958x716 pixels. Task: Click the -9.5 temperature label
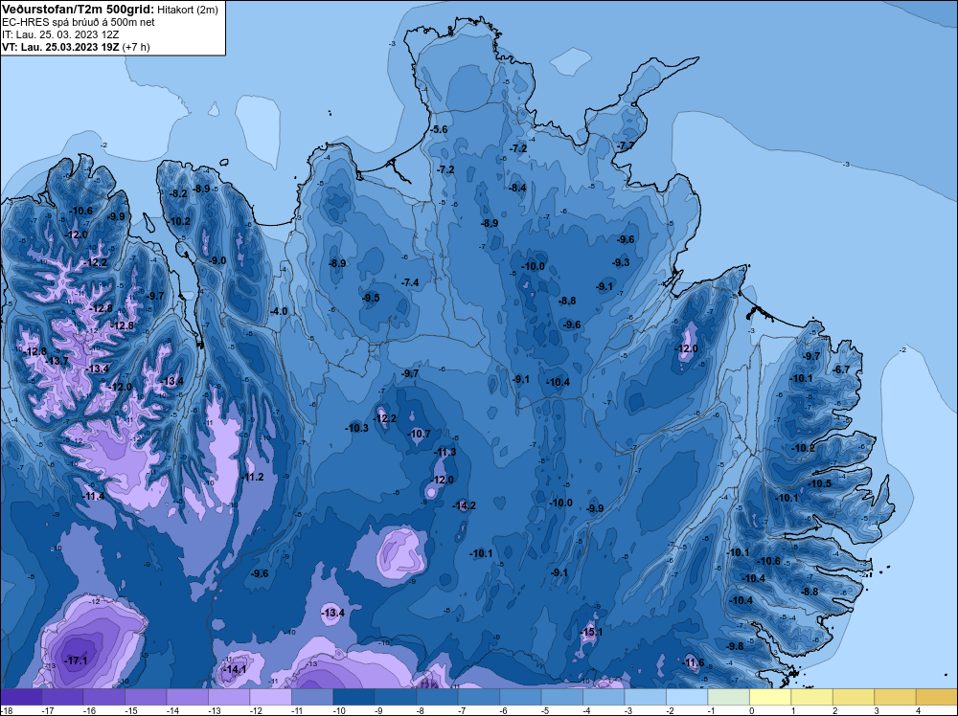click(x=371, y=298)
